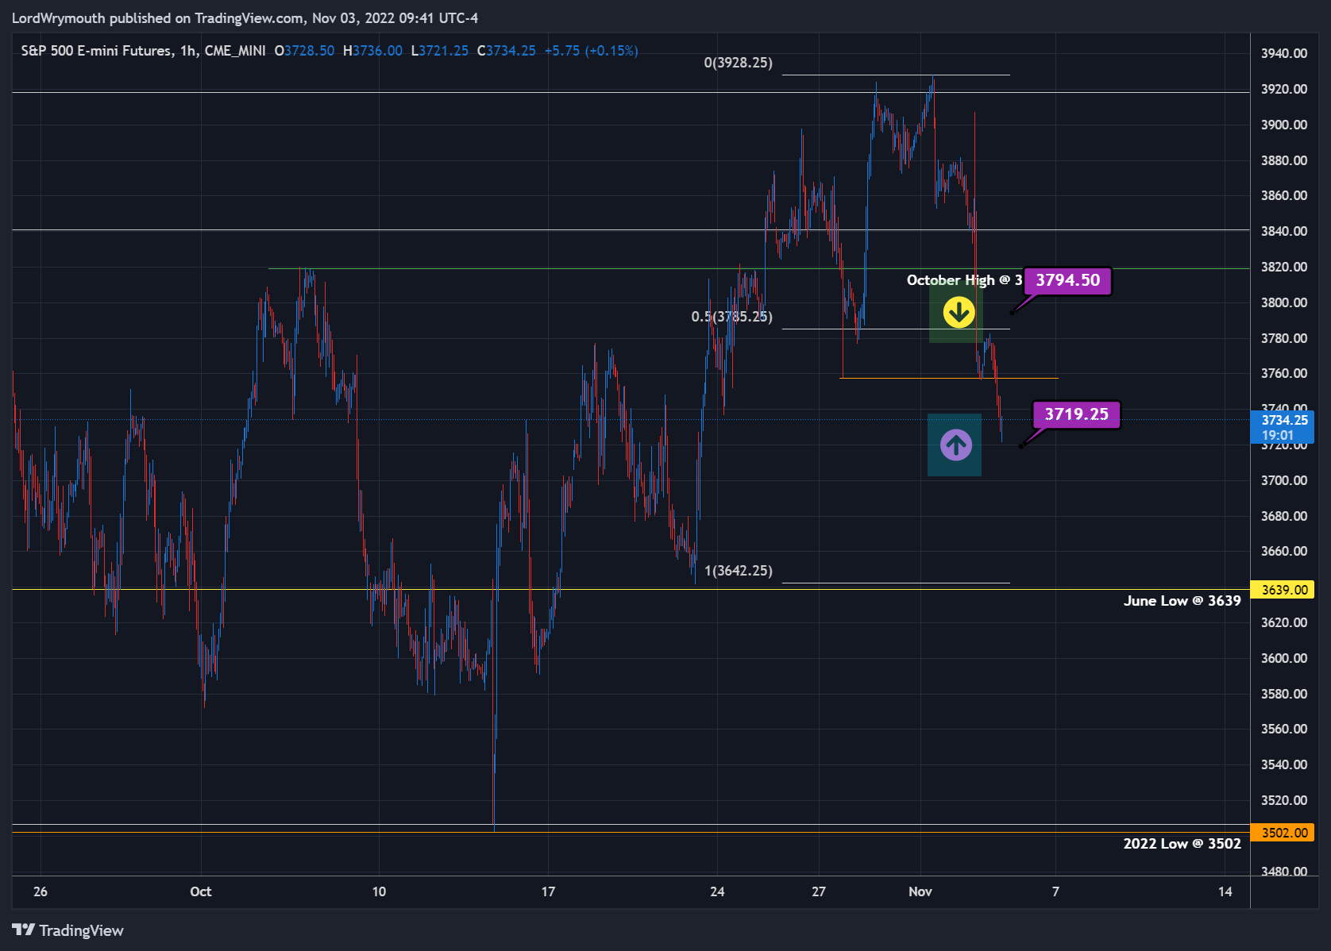Click the purple up-arrow icon

point(956,445)
